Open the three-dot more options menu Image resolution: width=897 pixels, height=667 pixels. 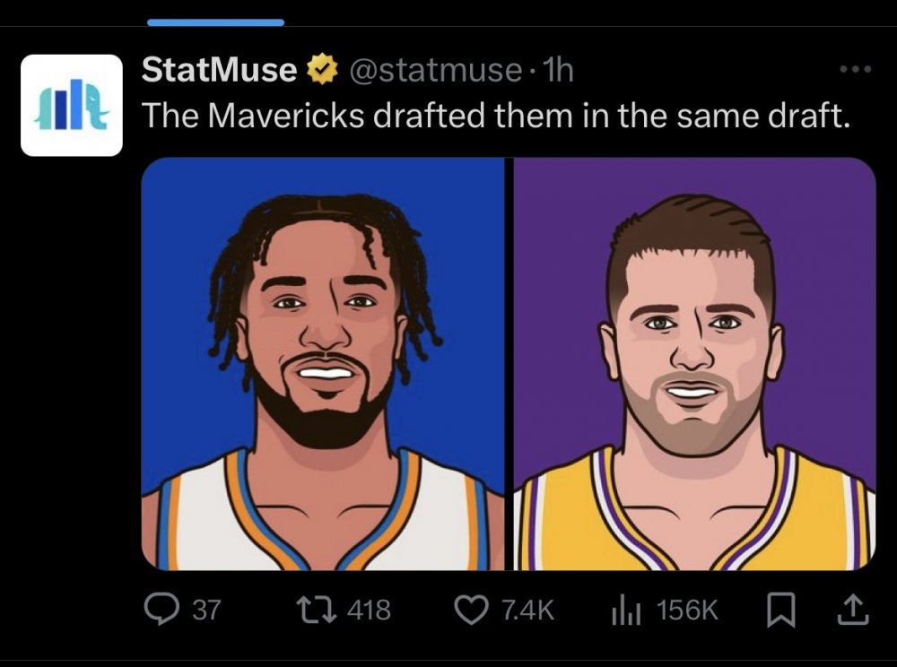click(854, 70)
